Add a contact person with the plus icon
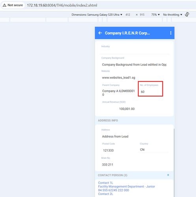The image size is (196, 197). [168, 175]
